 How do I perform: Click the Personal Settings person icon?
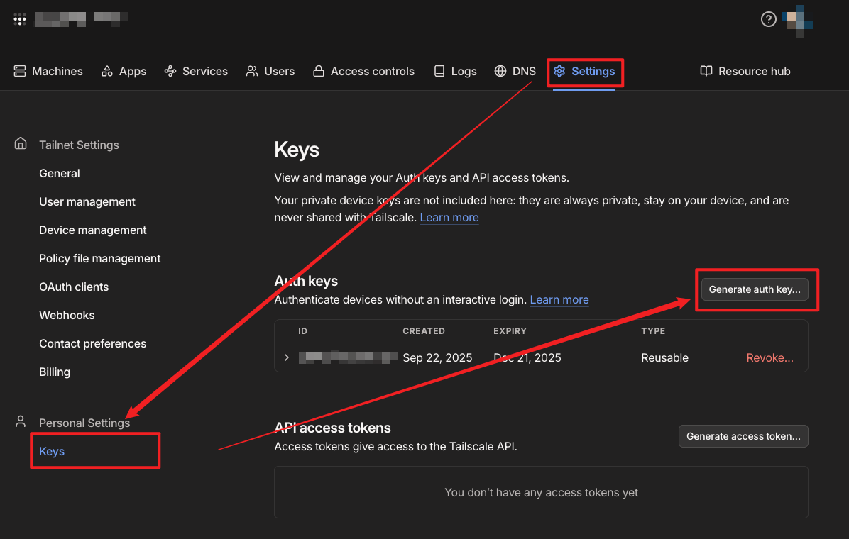21,421
